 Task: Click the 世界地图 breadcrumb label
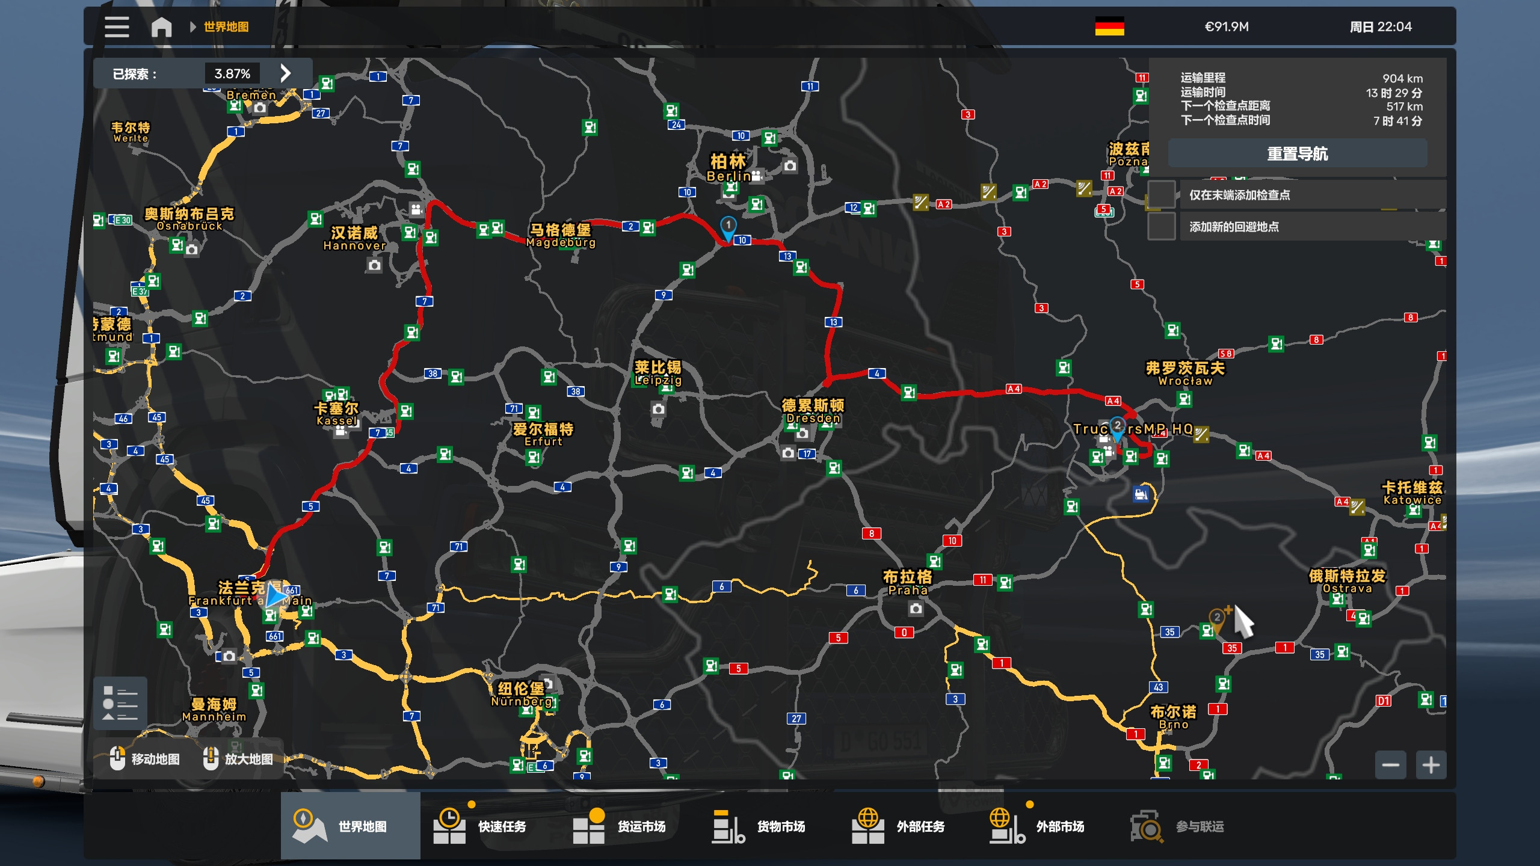click(x=226, y=26)
